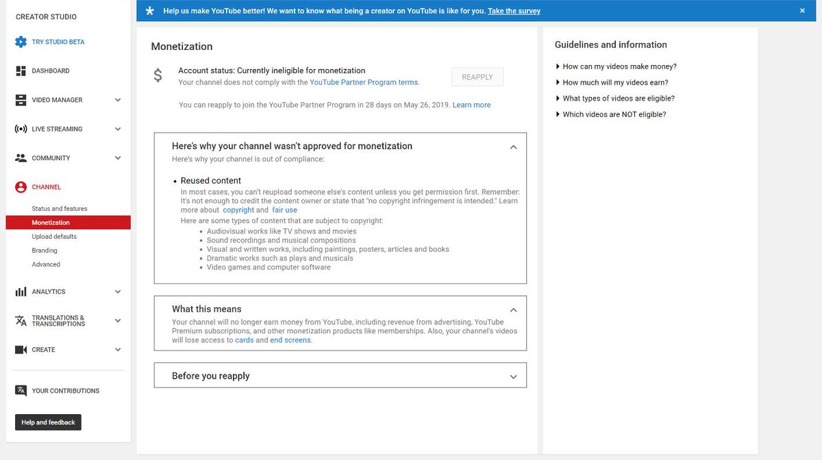
Task: Expand the Create menu chevron
Action: point(118,350)
